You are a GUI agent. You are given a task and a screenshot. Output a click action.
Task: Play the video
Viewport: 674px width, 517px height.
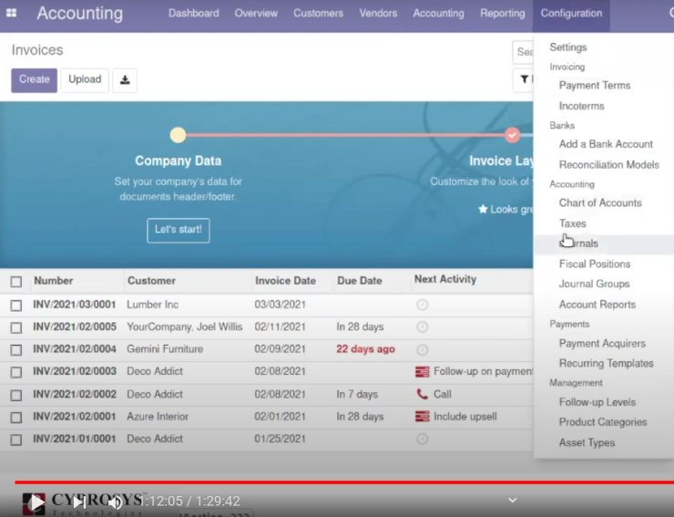[37, 501]
